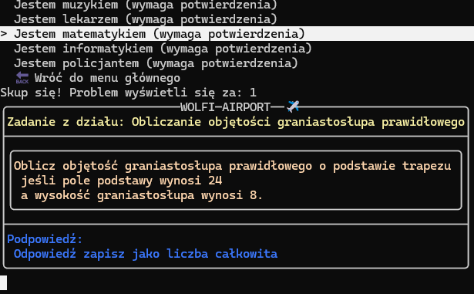Click the purple BACK arrow icon
The height and width of the screenshot is (294, 474).
(22, 78)
